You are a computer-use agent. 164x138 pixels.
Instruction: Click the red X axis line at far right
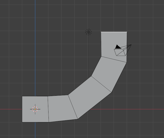(159, 109)
